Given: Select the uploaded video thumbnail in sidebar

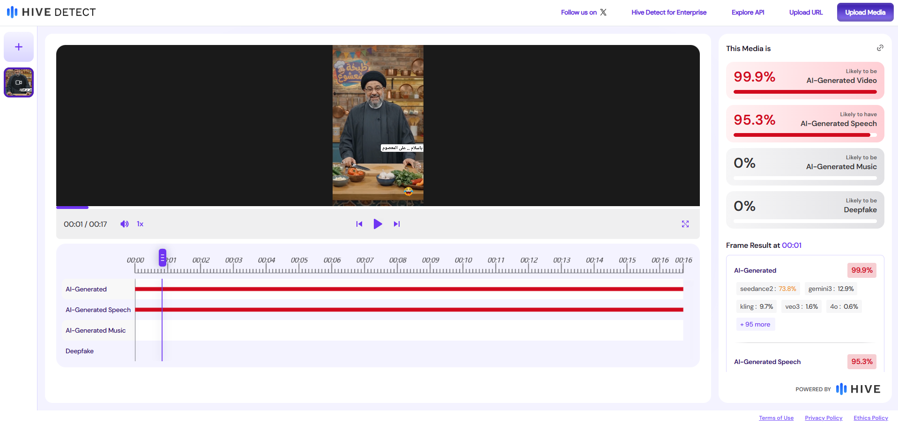Looking at the screenshot, I should 19,82.
